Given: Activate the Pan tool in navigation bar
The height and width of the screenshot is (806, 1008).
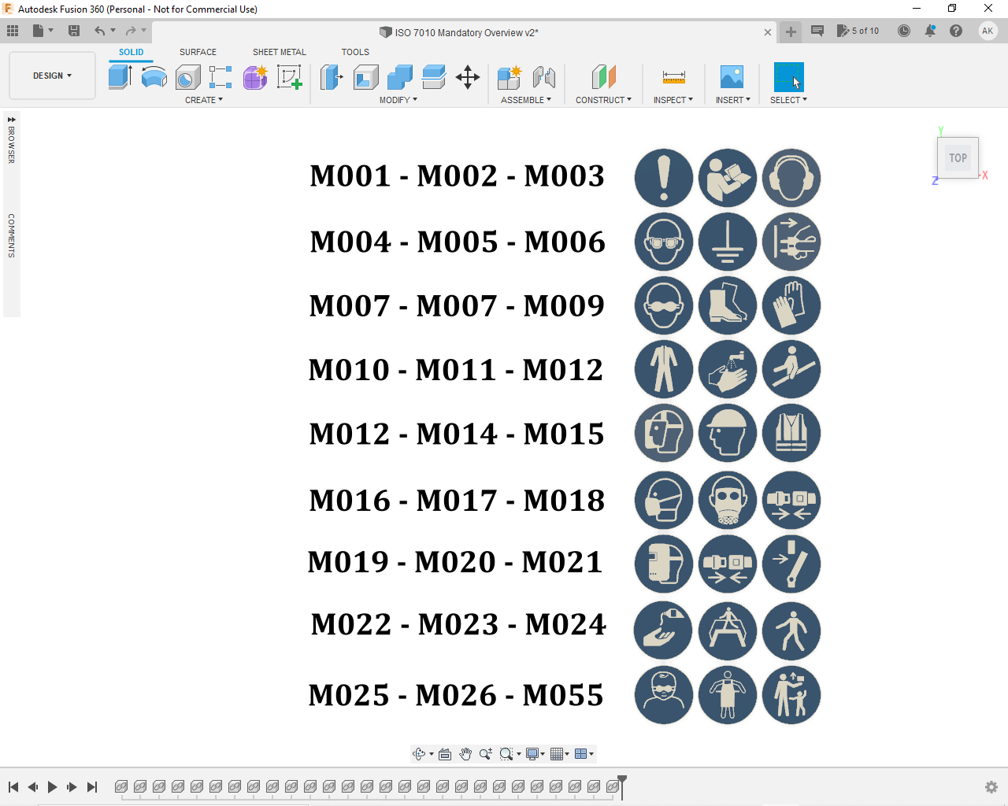Looking at the screenshot, I should [x=465, y=753].
